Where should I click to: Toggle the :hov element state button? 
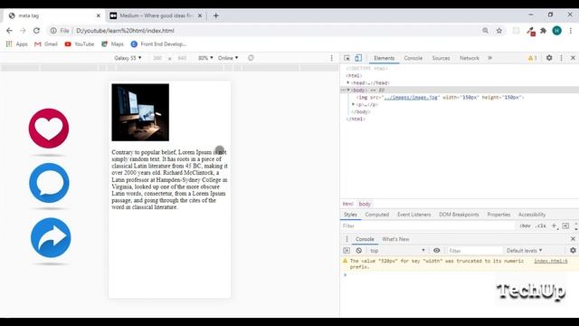click(525, 225)
